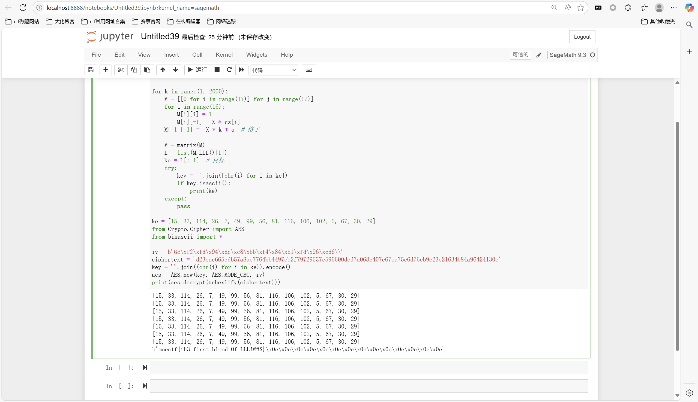Open the 其他收藏夹 bookmark folder
The width and height of the screenshot is (698, 402).
click(x=658, y=22)
